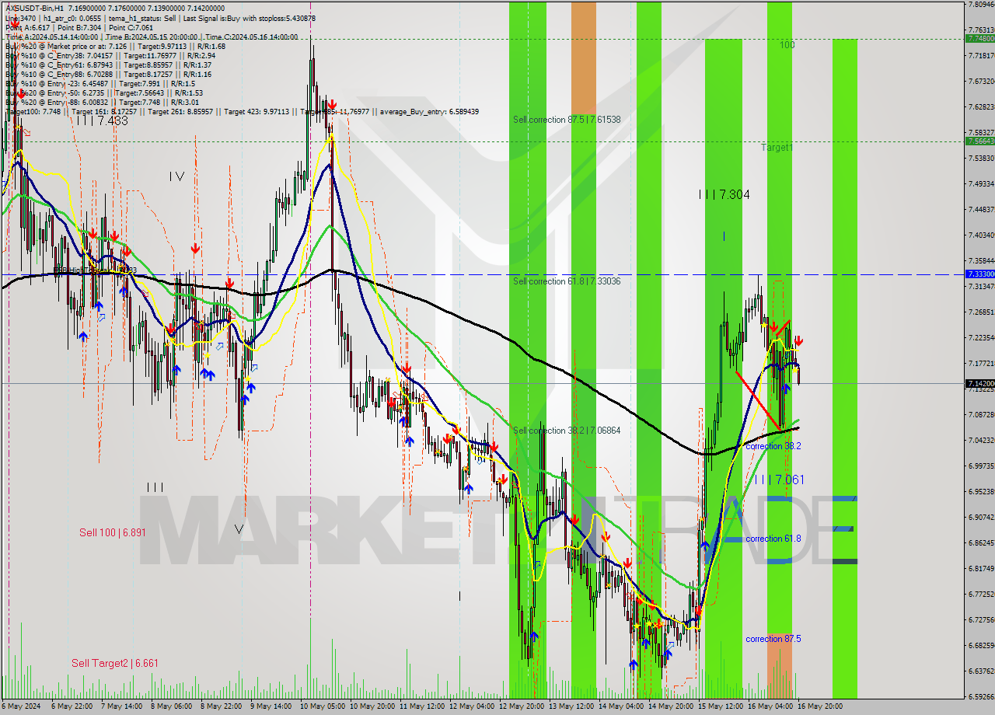The image size is (995, 715).
Task: Click the 6.72755 price axis value
Action: pyautogui.click(x=981, y=619)
